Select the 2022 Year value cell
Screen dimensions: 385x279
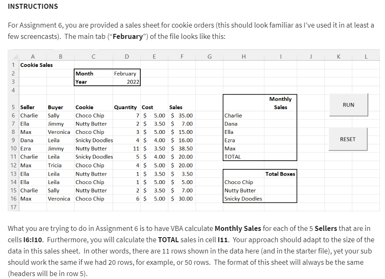pyautogui.click(x=127, y=82)
